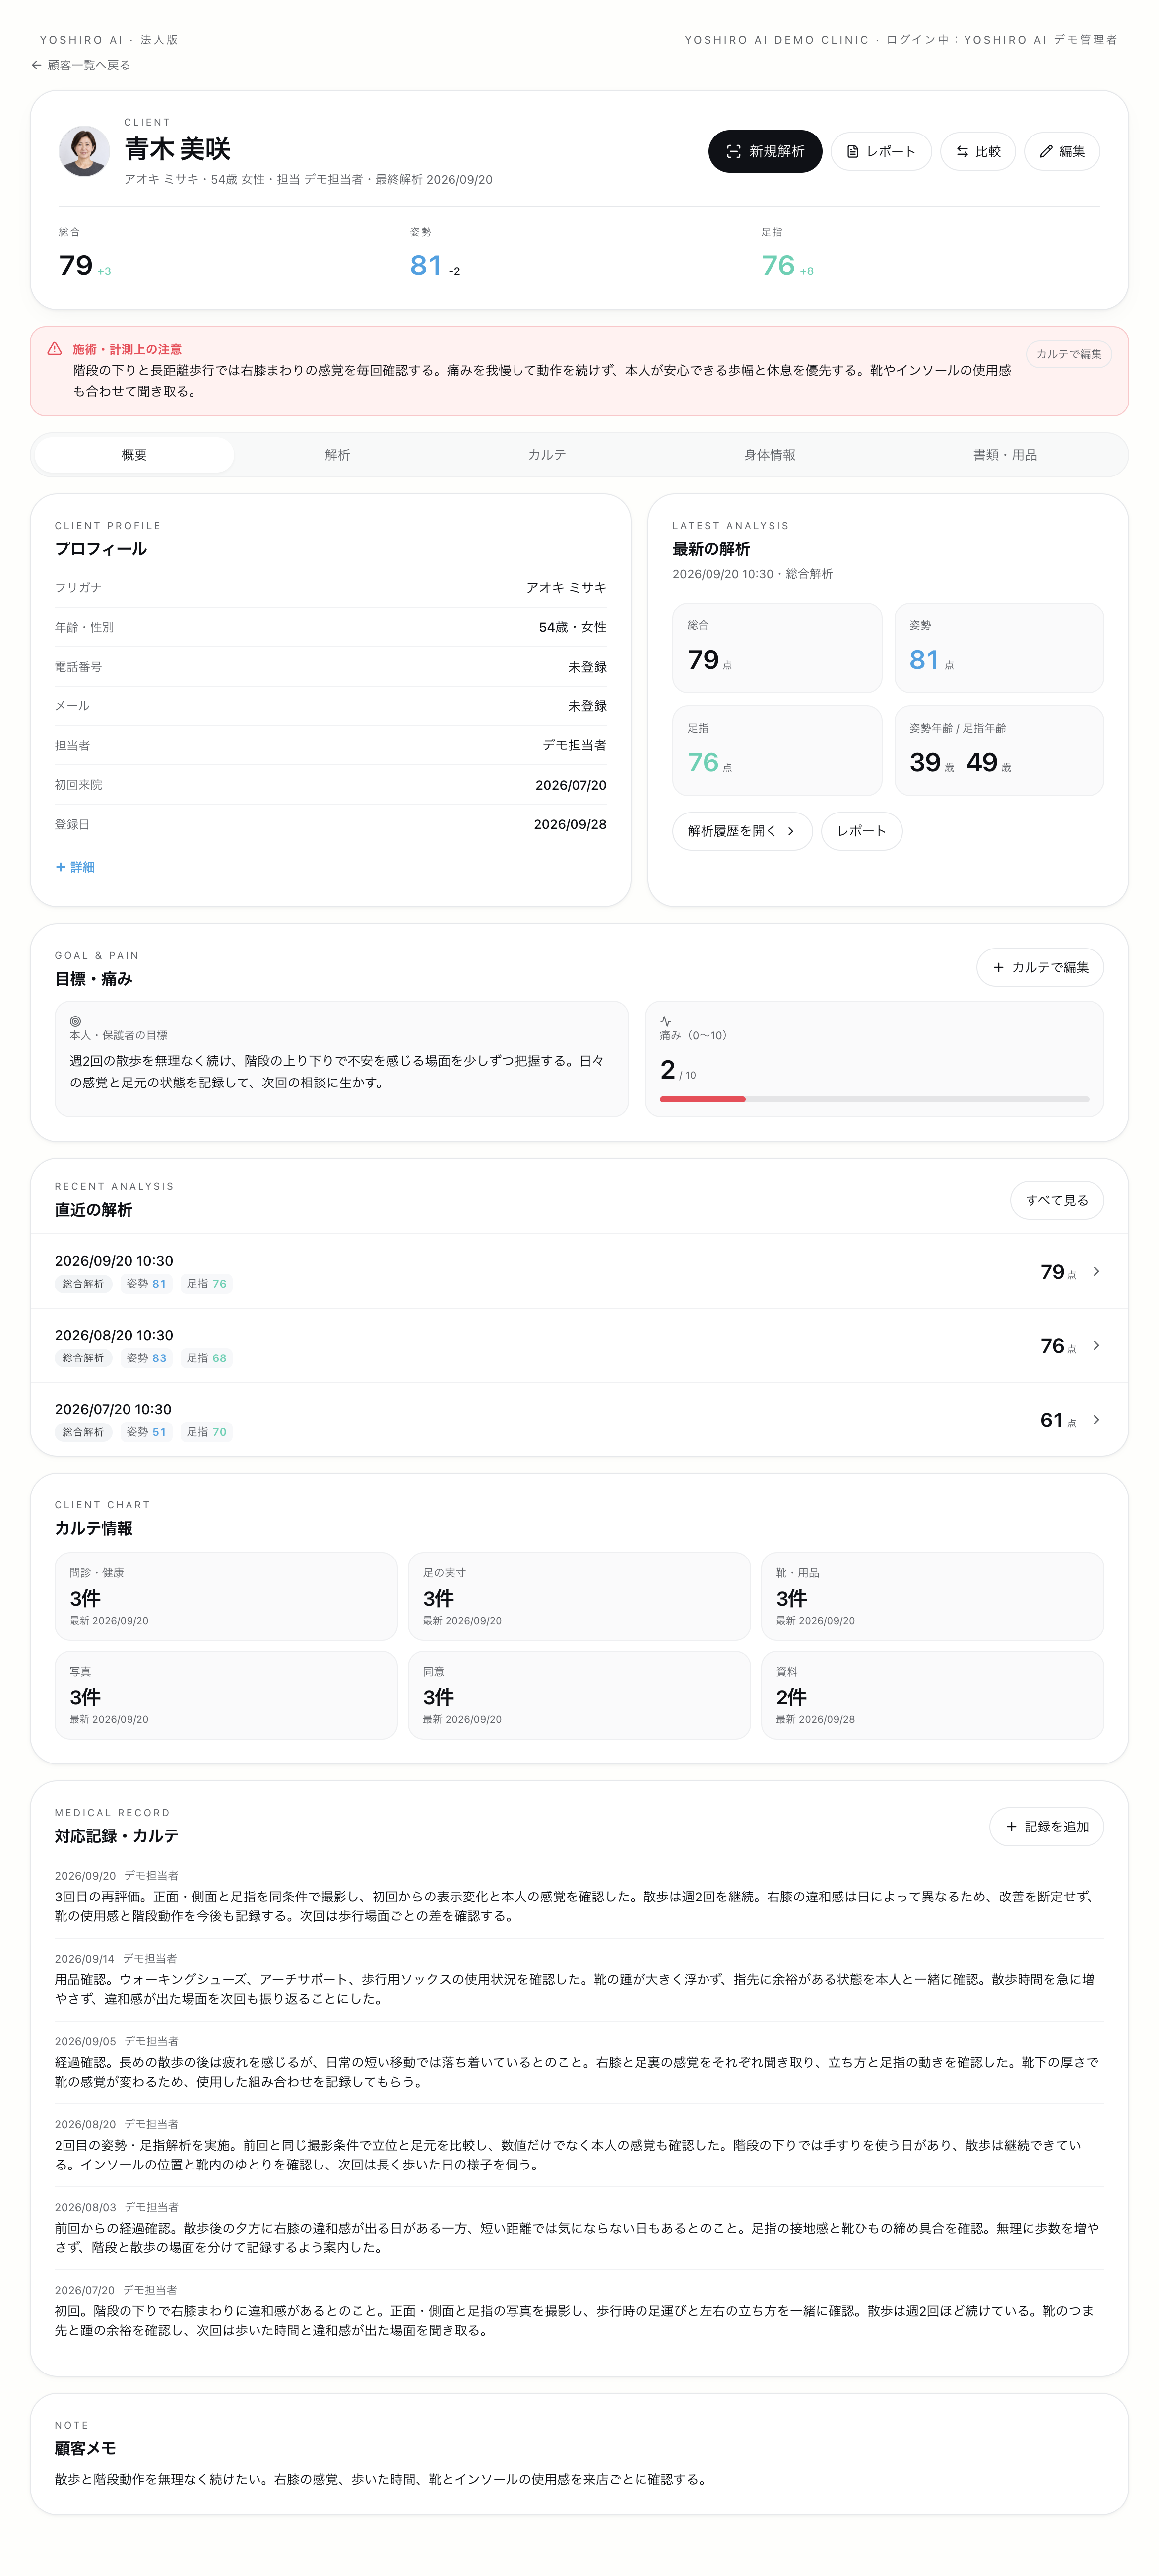Screen dimensions: 1159x2576
Task: Click the warning triangle icon in alert
Action: point(54,349)
